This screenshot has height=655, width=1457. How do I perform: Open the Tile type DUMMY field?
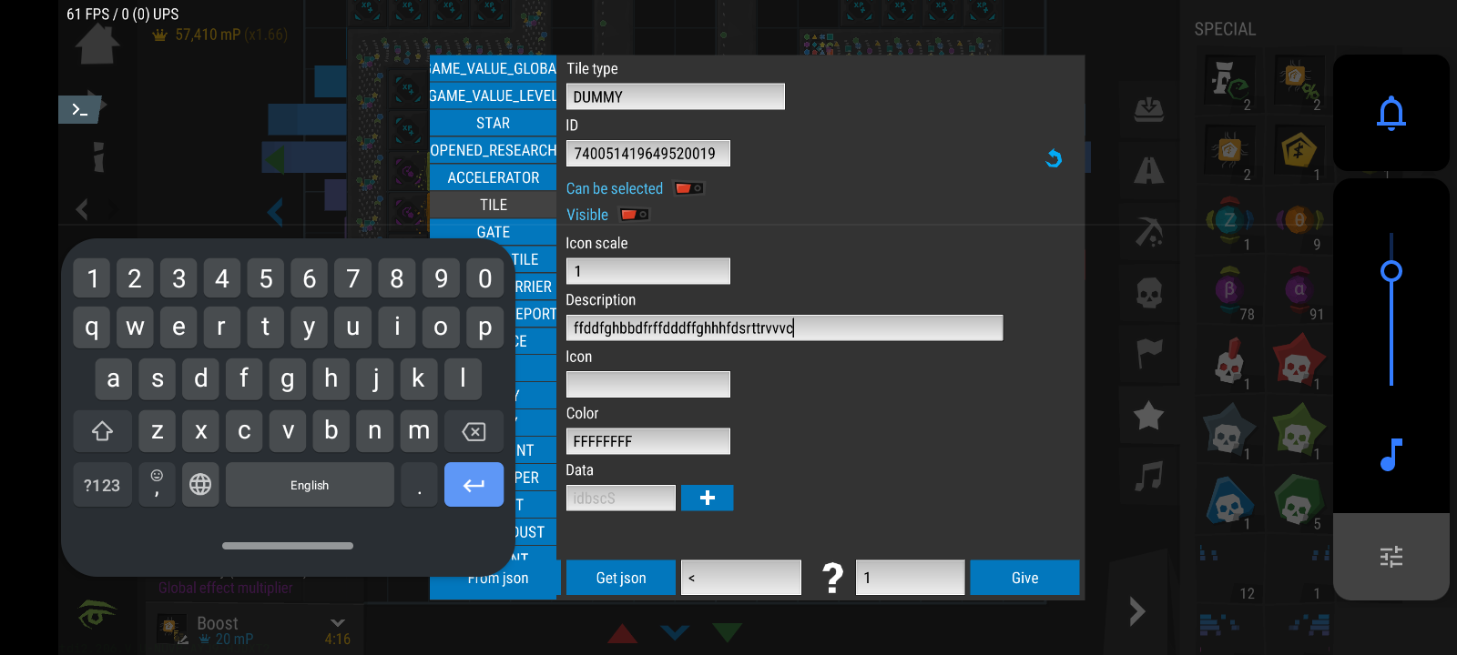pos(675,96)
